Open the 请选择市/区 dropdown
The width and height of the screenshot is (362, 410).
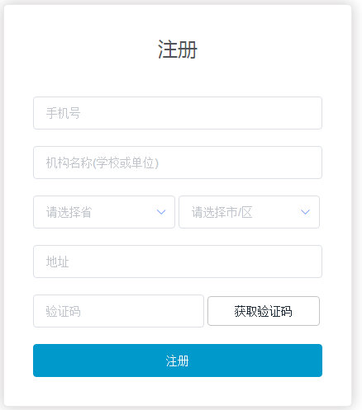[249, 212]
